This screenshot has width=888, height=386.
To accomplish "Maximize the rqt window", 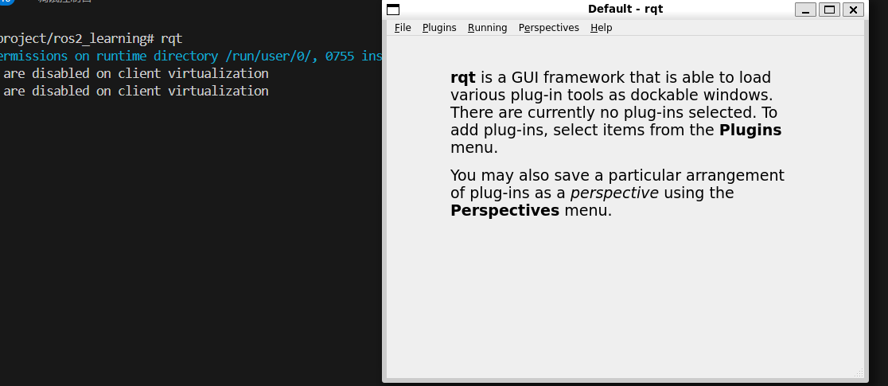I will [829, 10].
